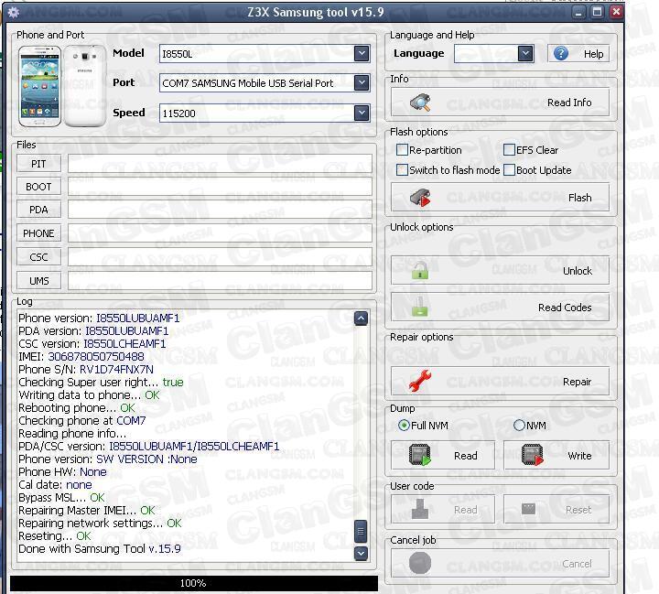This screenshot has height=594, width=659.
Task: Choose the BOOT file button
Action: point(38,186)
